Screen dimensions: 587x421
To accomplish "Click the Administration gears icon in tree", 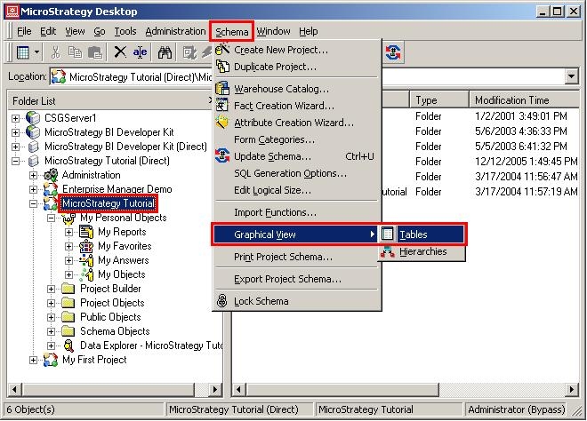I will pos(52,175).
